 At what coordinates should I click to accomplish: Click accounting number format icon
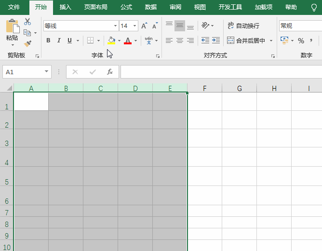[284, 40]
